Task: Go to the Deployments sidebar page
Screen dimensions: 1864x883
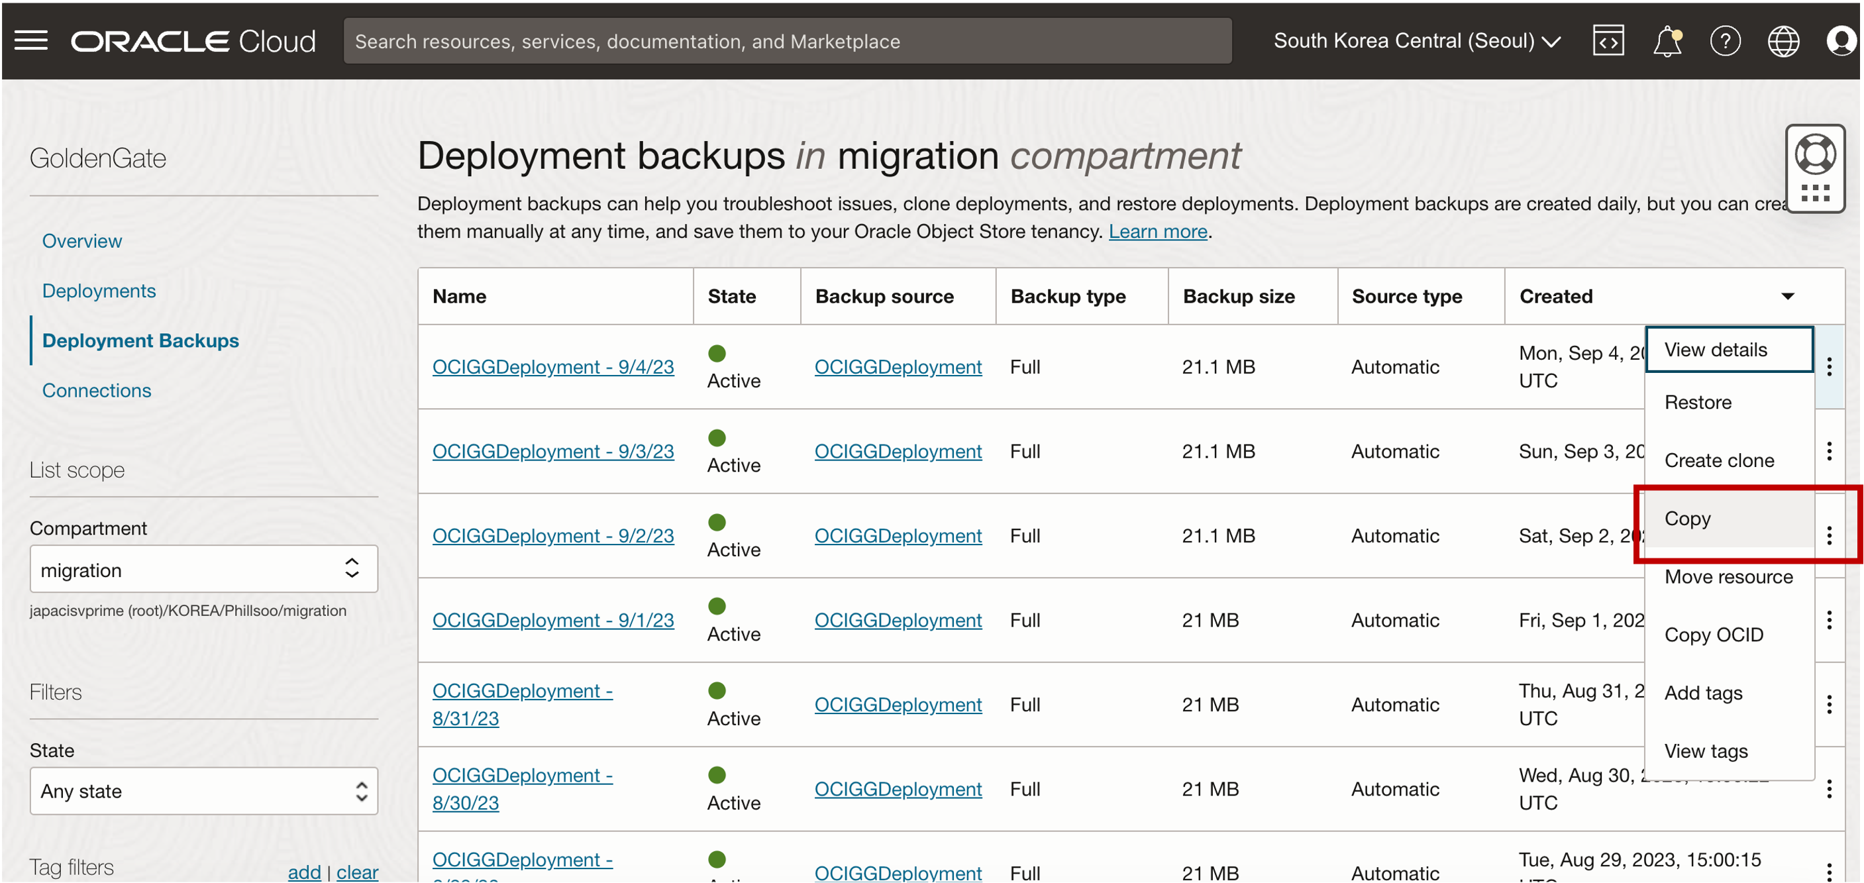Action: click(x=99, y=291)
